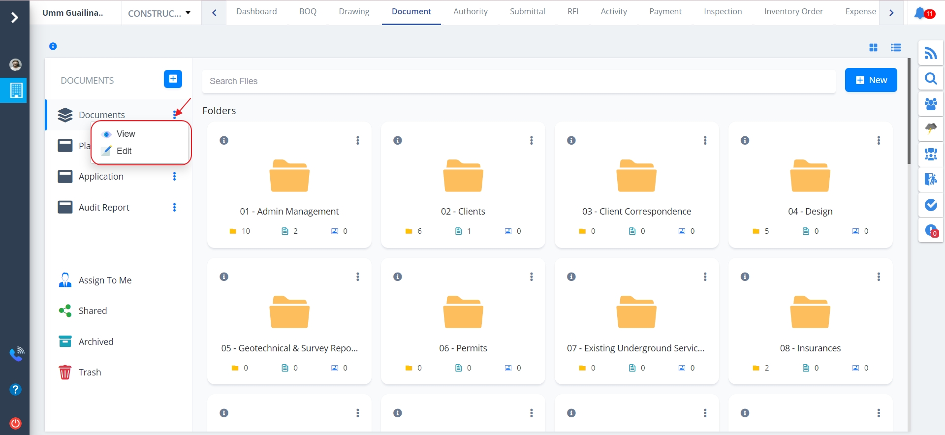Switch to the Submittal tab
945x435 pixels.
pos(527,12)
